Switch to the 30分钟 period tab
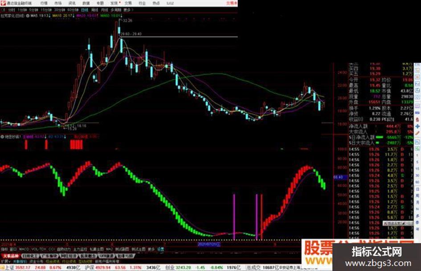This screenshot has height=271, width=421. [60, 10]
